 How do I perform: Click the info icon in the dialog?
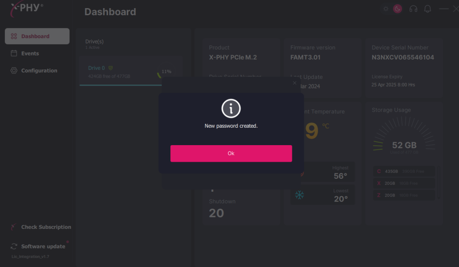point(231,108)
